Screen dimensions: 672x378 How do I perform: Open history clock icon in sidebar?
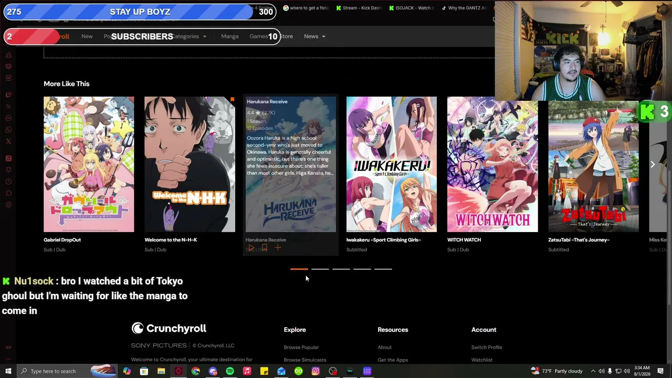pos(8,181)
